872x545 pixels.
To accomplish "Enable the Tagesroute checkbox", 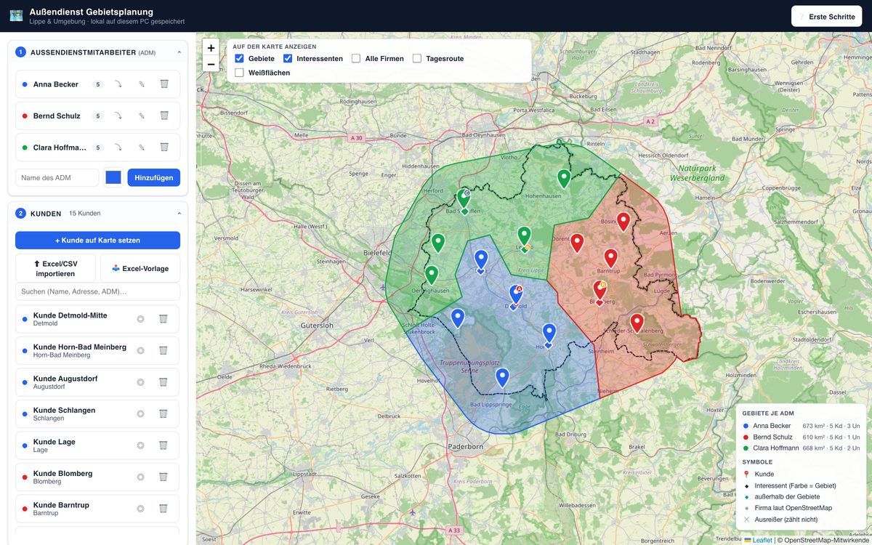I will (417, 58).
